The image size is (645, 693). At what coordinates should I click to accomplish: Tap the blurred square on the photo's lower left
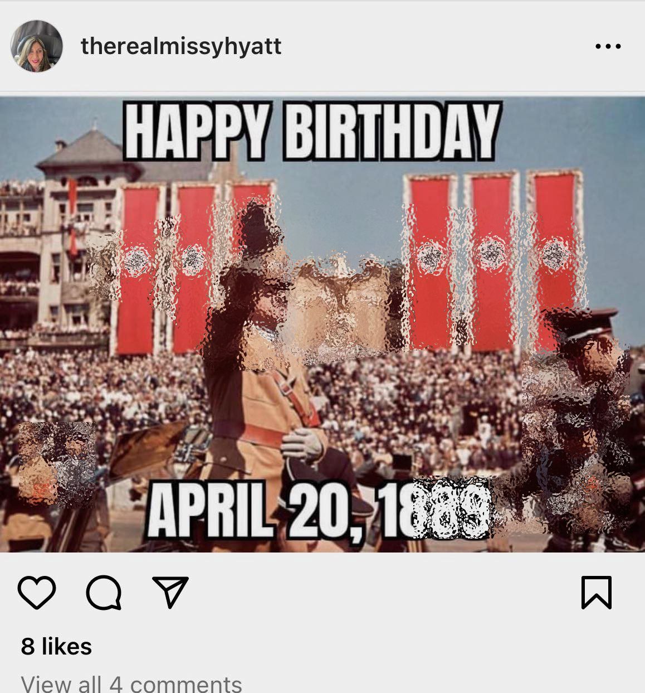[57, 464]
